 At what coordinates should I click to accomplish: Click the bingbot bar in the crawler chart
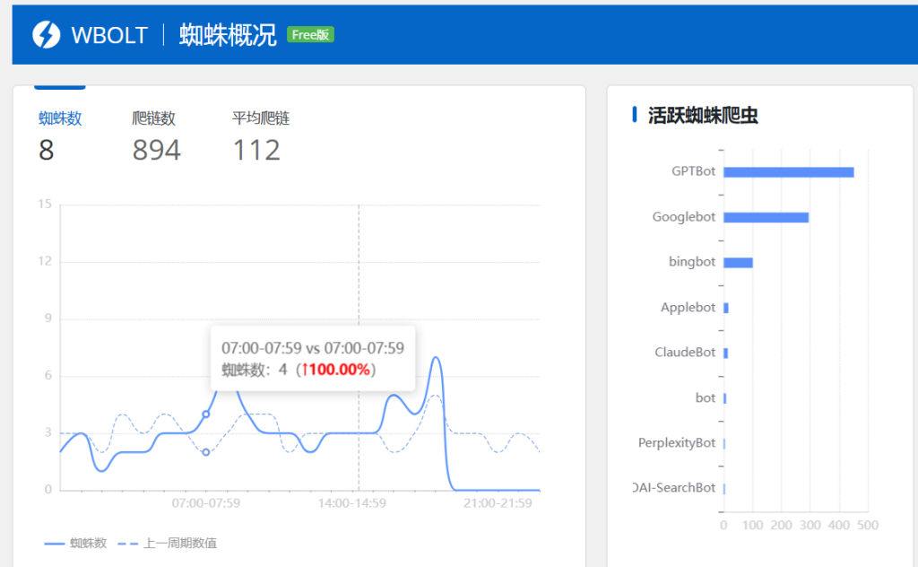click(x=739, y=262)
